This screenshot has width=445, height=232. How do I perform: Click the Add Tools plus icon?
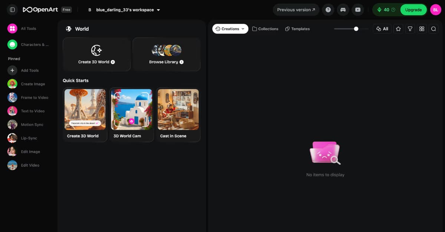click(12, 70)
